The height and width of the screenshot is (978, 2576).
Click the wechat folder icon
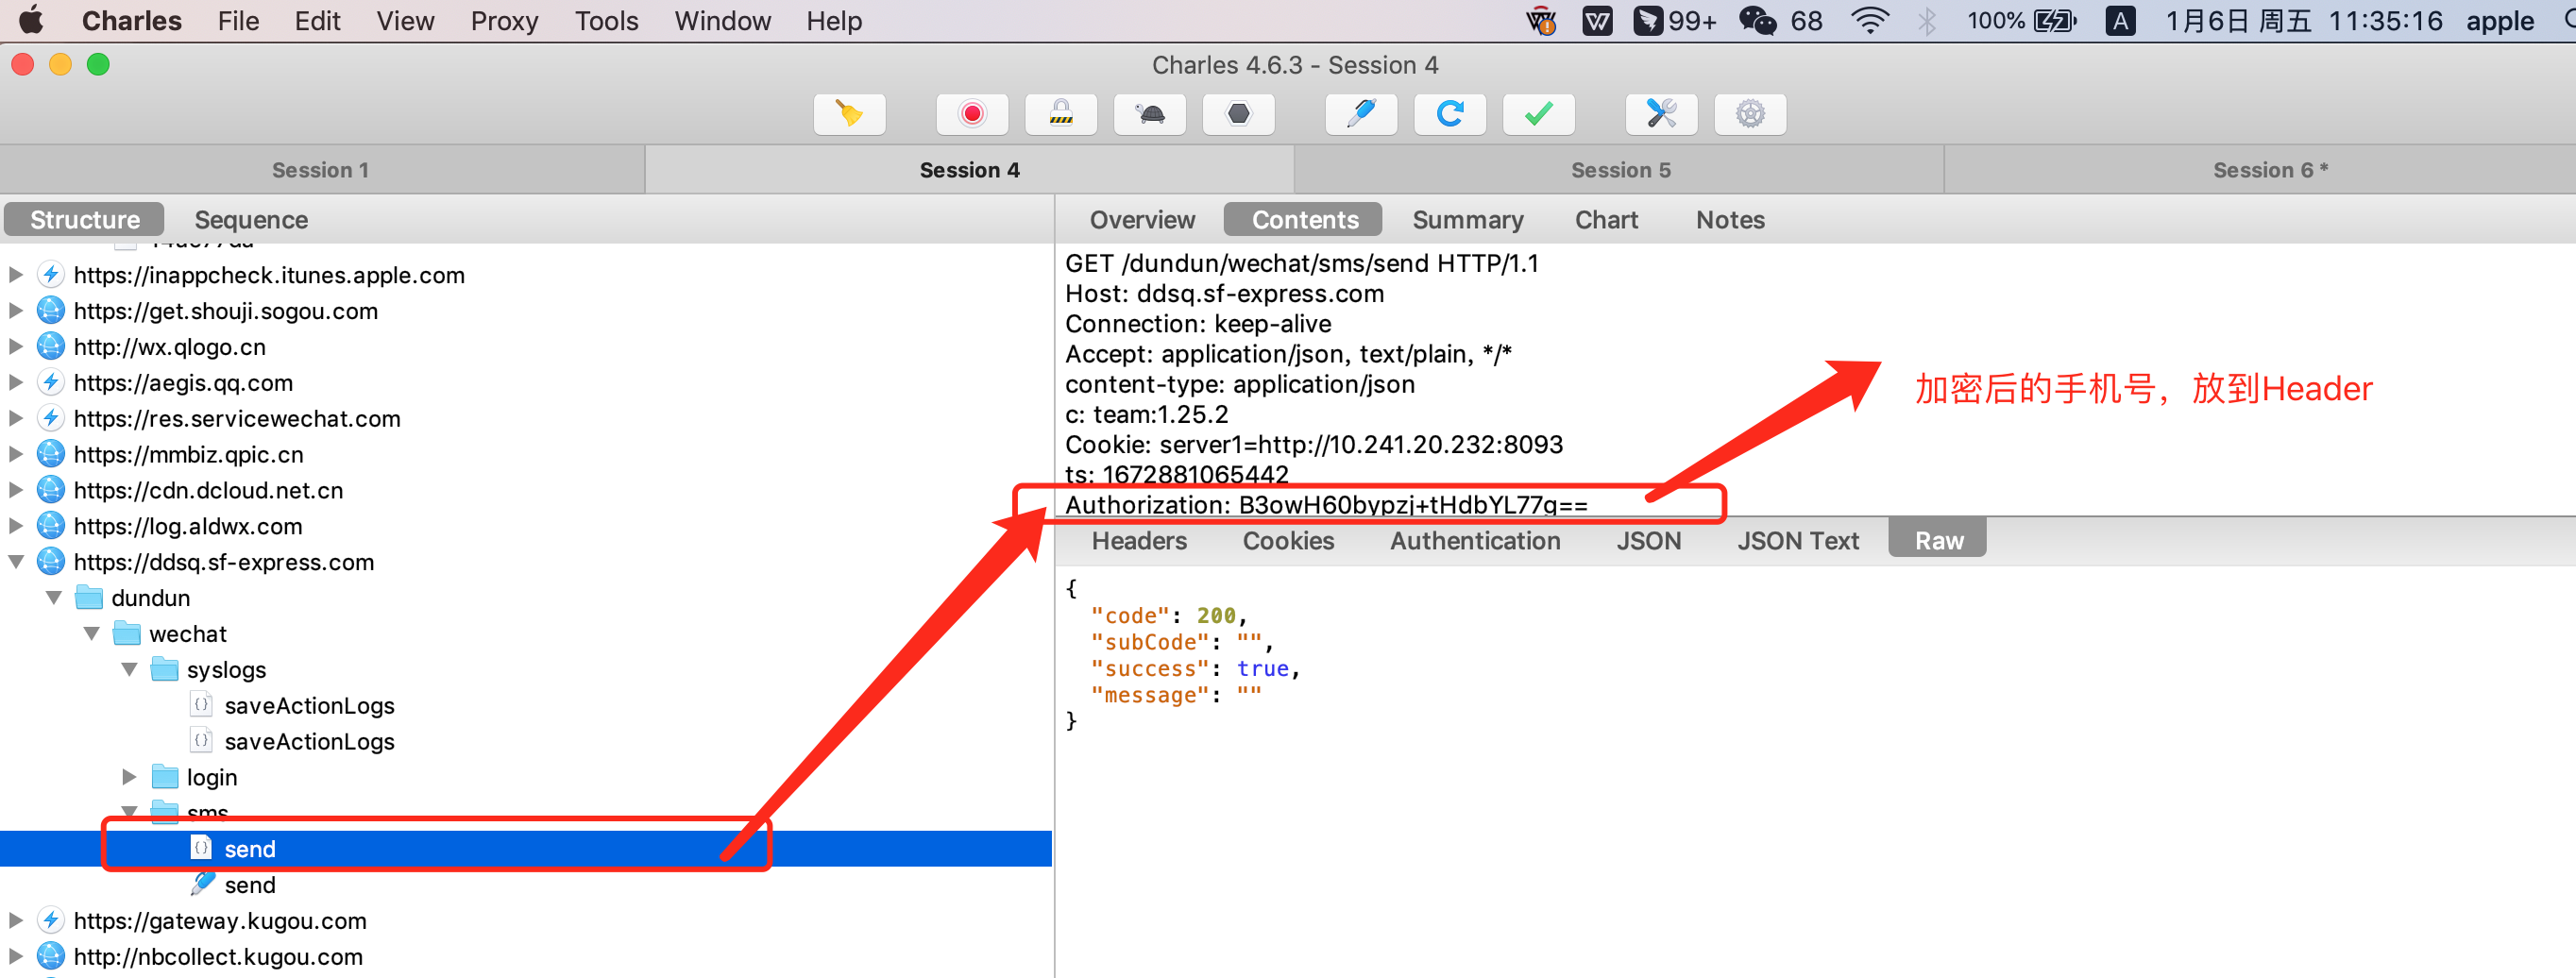pos(127,634)
